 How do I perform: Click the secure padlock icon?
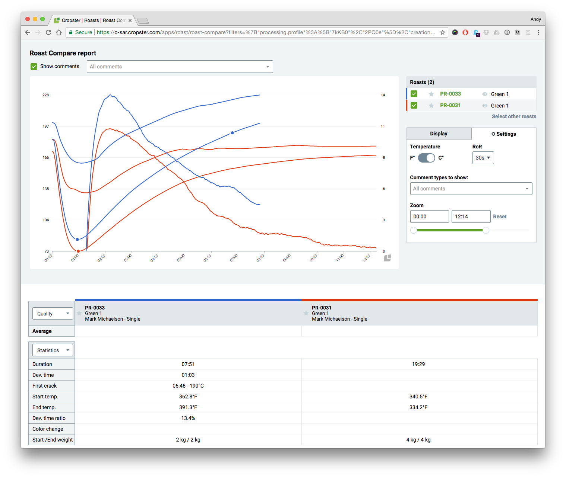(x=71, y=32)
